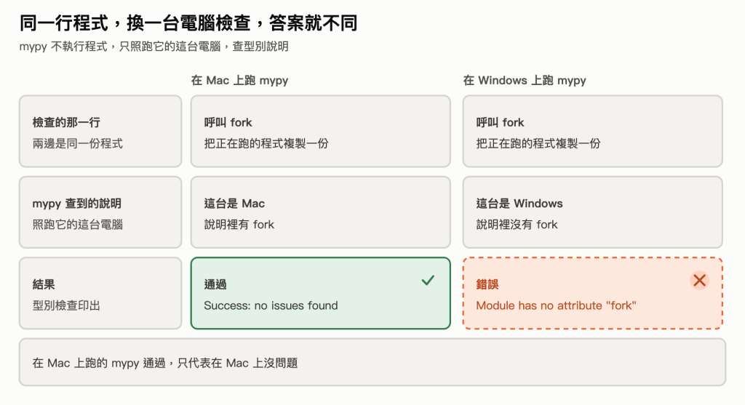This screenshot has width=745, height=405.
Task: Click the main title 同一行程式
Action: 188,23
